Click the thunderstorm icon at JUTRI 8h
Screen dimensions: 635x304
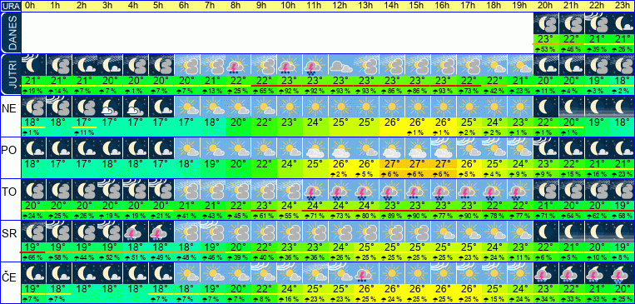coord(238,65)
